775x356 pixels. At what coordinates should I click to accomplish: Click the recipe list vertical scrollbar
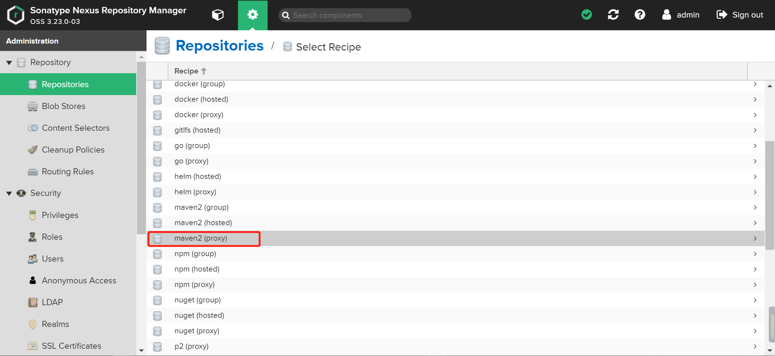769,195
